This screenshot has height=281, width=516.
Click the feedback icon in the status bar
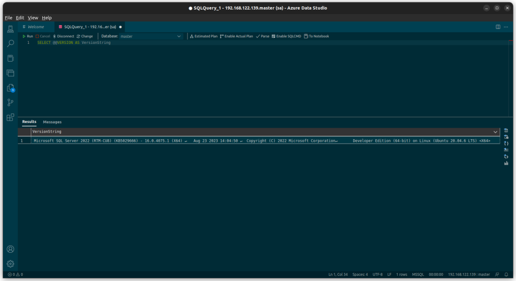(497, 274)
